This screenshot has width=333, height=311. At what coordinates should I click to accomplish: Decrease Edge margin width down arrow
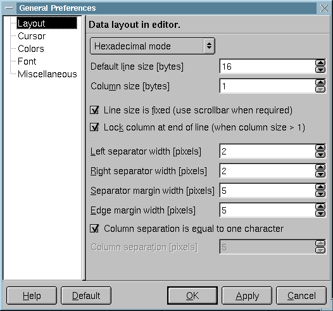[x=320, y=213]
